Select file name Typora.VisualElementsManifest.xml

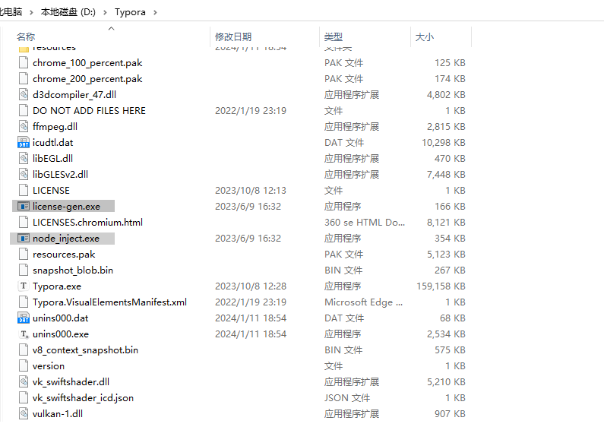(109, 302)
